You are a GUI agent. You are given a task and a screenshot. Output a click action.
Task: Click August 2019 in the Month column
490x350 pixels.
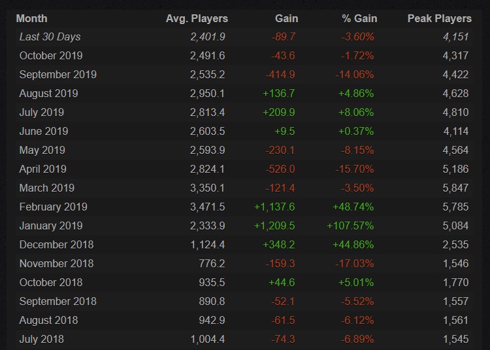coord(49,93)
